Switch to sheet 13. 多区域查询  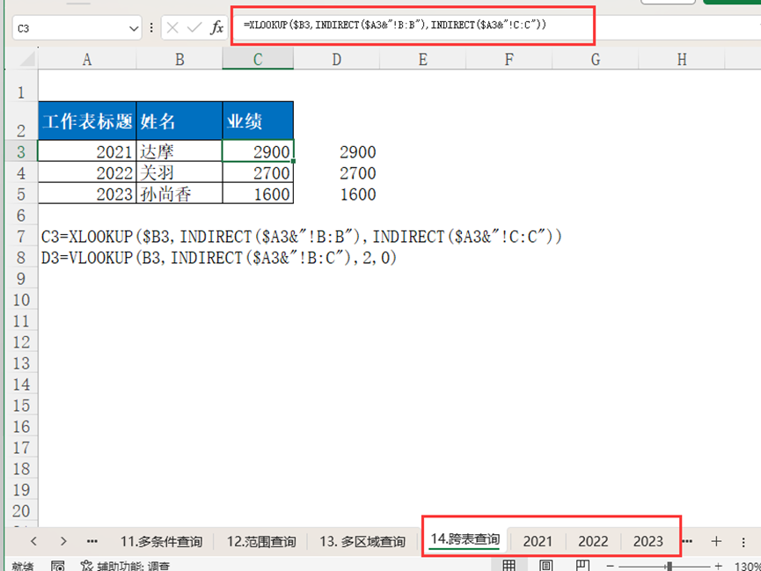[x=362, y=541]
